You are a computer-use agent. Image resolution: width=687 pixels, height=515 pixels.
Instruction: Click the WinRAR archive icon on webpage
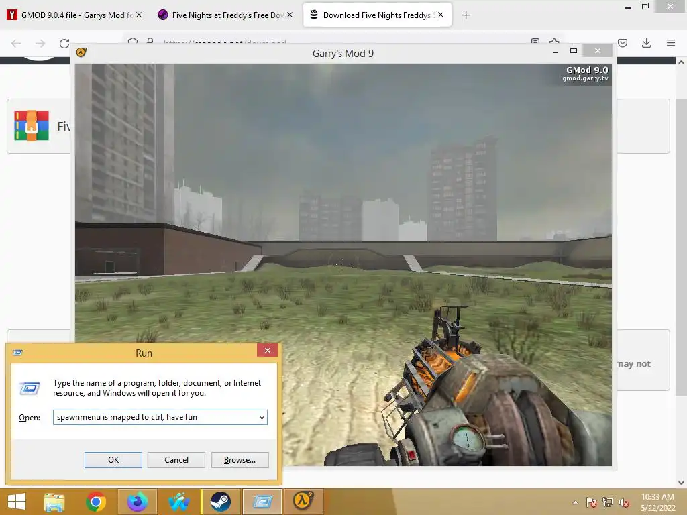pos(32,125)
